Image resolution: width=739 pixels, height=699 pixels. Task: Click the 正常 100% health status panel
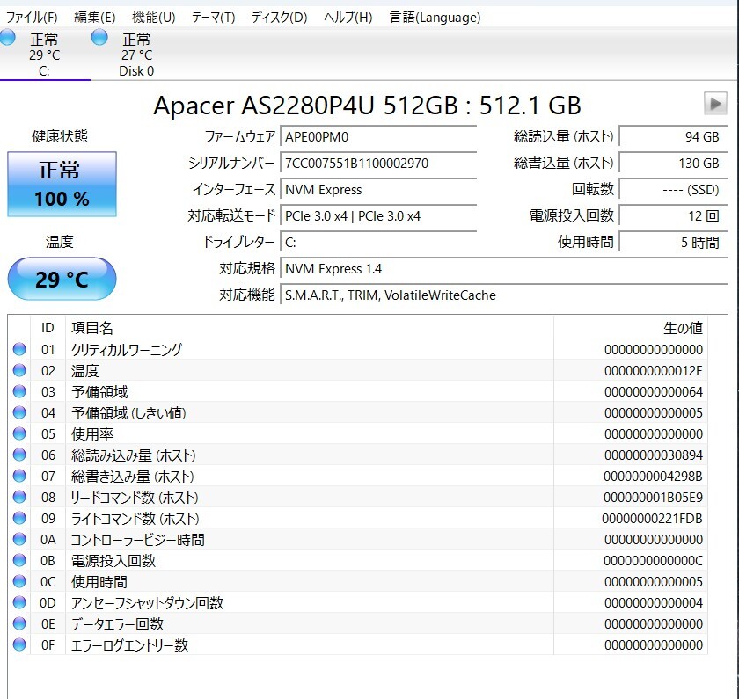click(x=61, y=184)
